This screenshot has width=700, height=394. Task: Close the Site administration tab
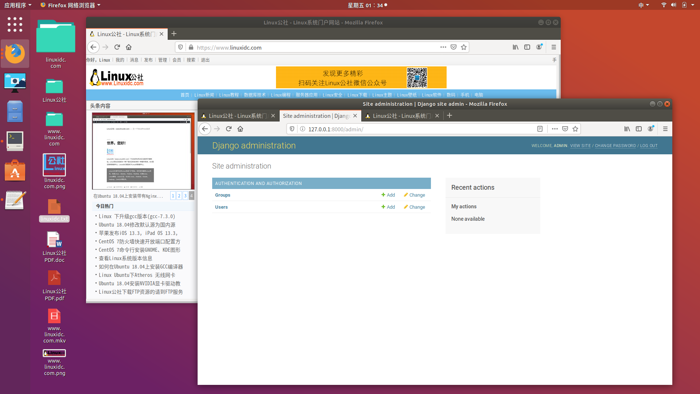355,116
